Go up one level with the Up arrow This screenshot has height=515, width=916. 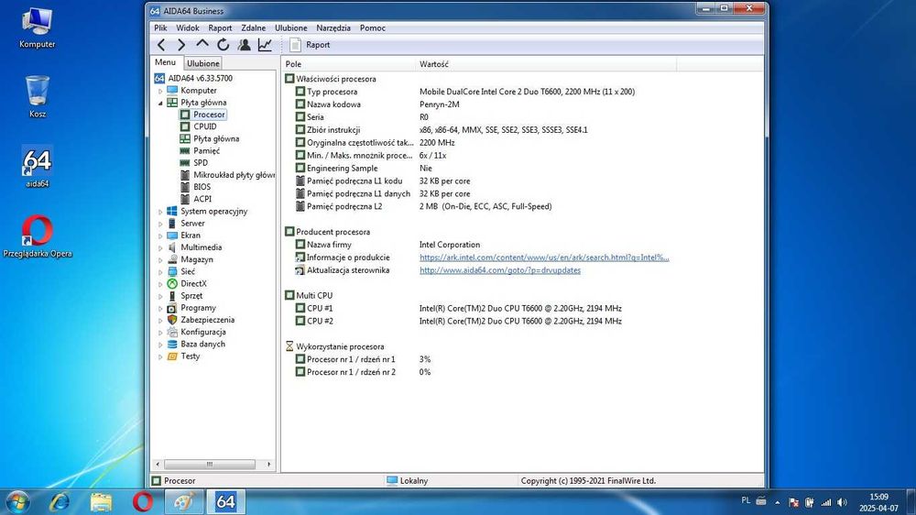[202, 44]
